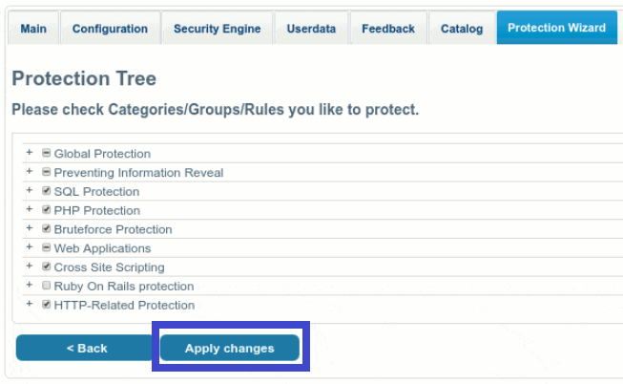Toggle the Global Protection checkbox

point(46,153)
